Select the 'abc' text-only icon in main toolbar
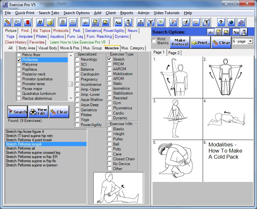 (86, 22)
